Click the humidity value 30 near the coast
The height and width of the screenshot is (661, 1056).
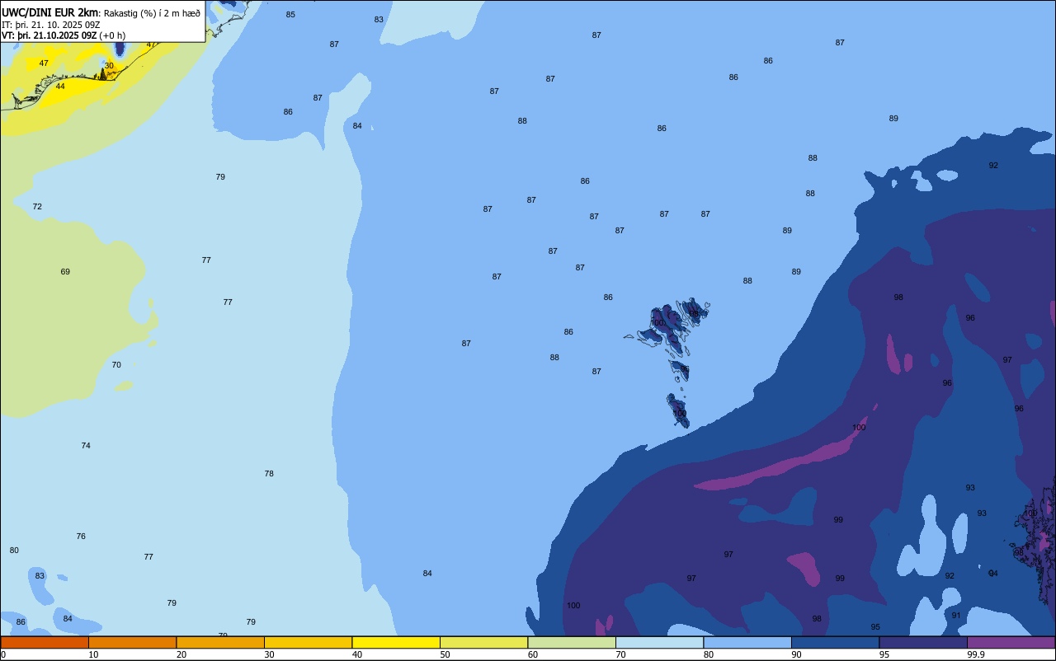109,66
